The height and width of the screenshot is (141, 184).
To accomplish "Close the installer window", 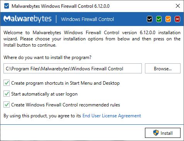I will 178,6.
